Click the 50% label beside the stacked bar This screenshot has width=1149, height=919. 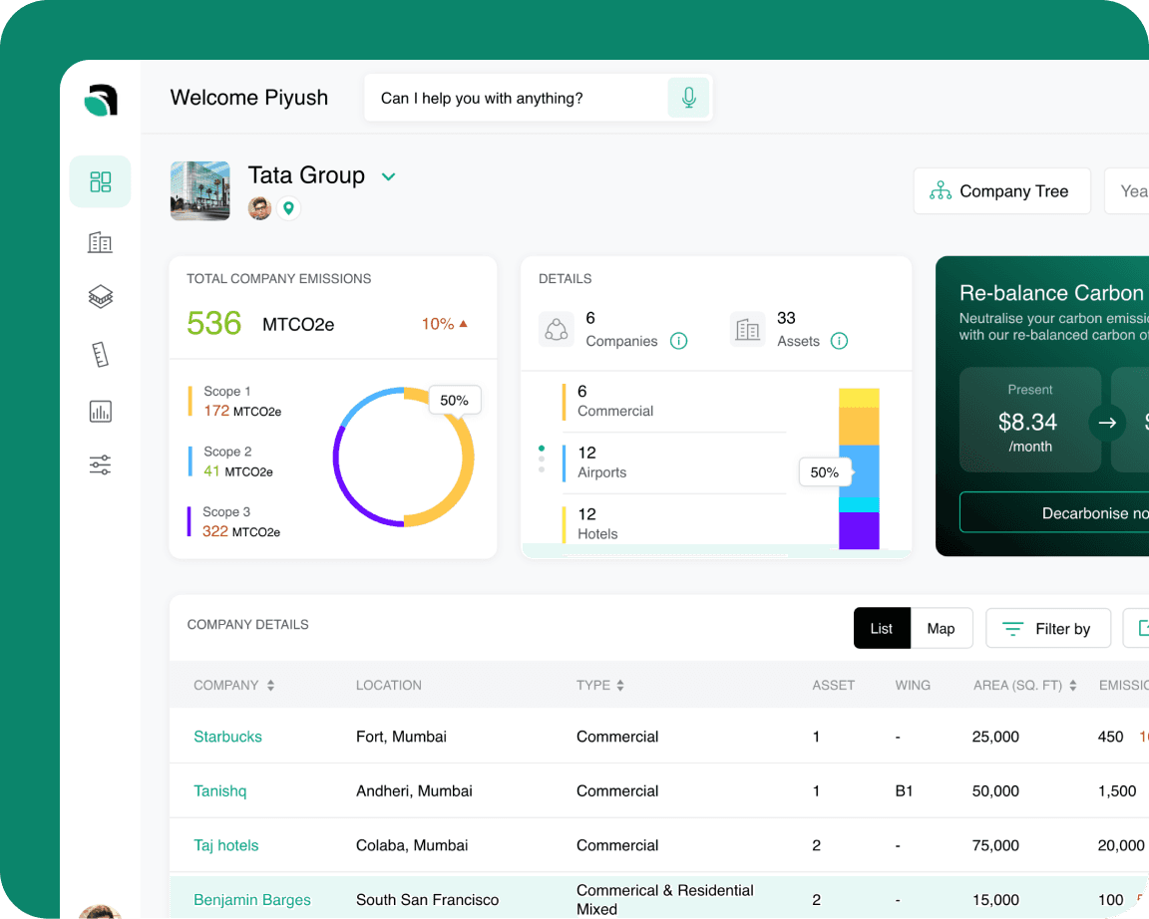(x=825, y=472)
